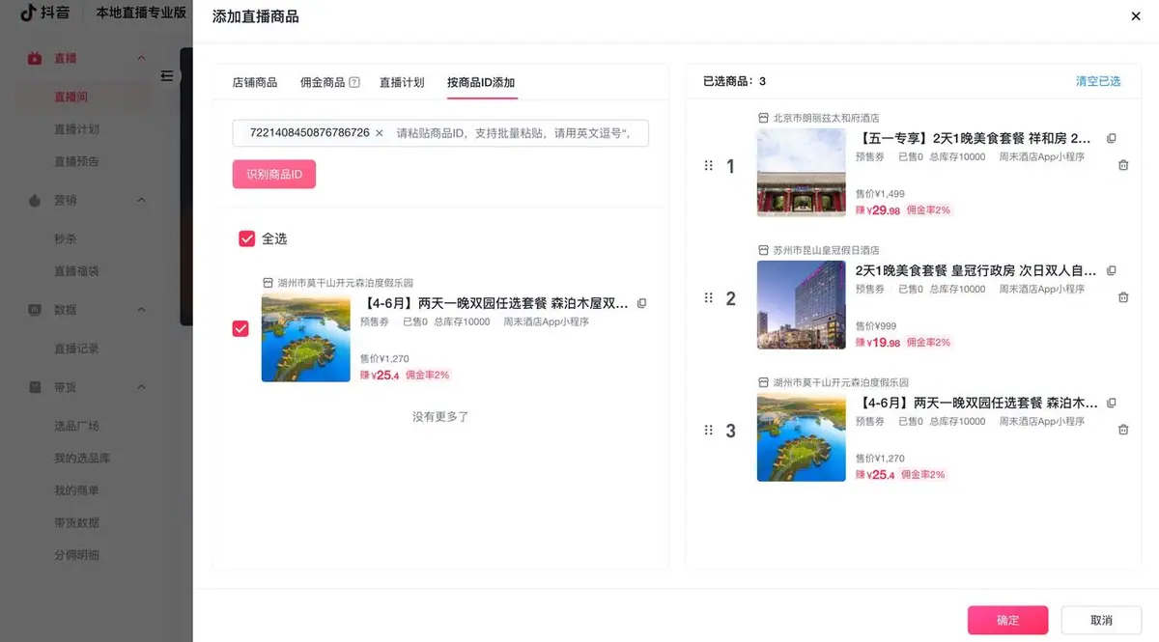Viewport: 1159px width, 642px height.
Task: Click the sidebar collapse menu icon
Action: pos(166,75)
